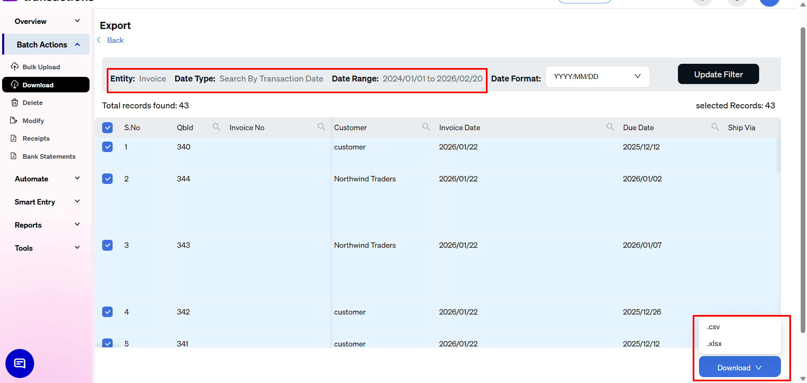Expand the Reports section

(x=46, y=225)
